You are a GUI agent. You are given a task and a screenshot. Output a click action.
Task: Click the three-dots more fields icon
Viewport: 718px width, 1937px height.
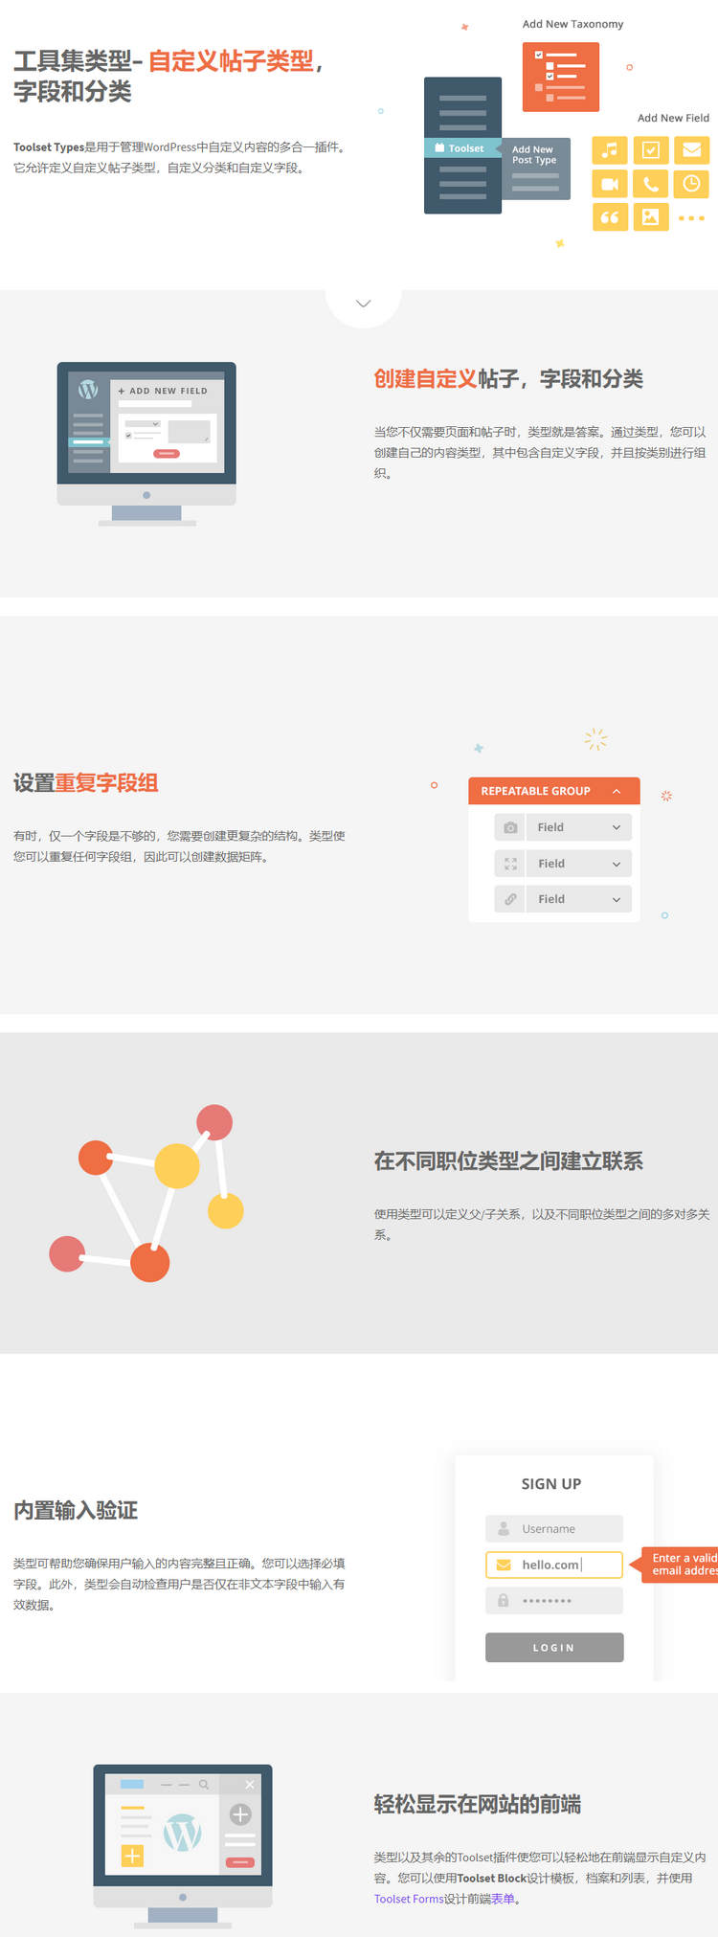tap(691, 218)
